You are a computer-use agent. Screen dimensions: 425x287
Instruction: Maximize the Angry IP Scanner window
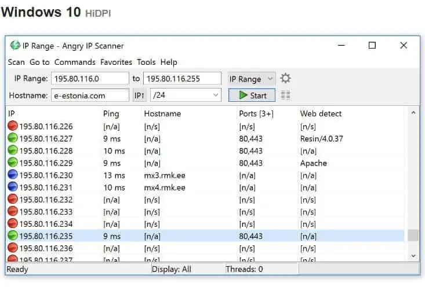tap(372, 45)
